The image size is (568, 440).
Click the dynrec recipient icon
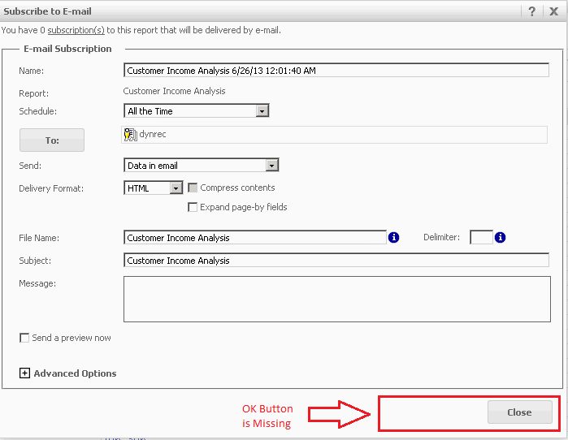coord(130,134)
